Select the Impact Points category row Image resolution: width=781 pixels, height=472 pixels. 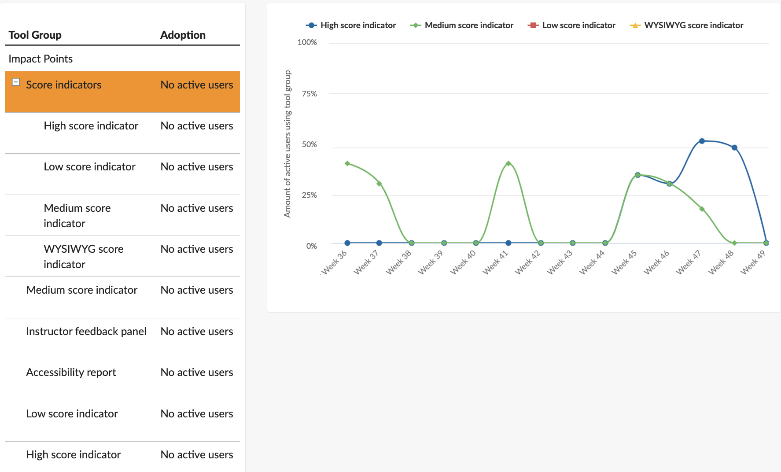pyautogui.click(x=122, y=59)
